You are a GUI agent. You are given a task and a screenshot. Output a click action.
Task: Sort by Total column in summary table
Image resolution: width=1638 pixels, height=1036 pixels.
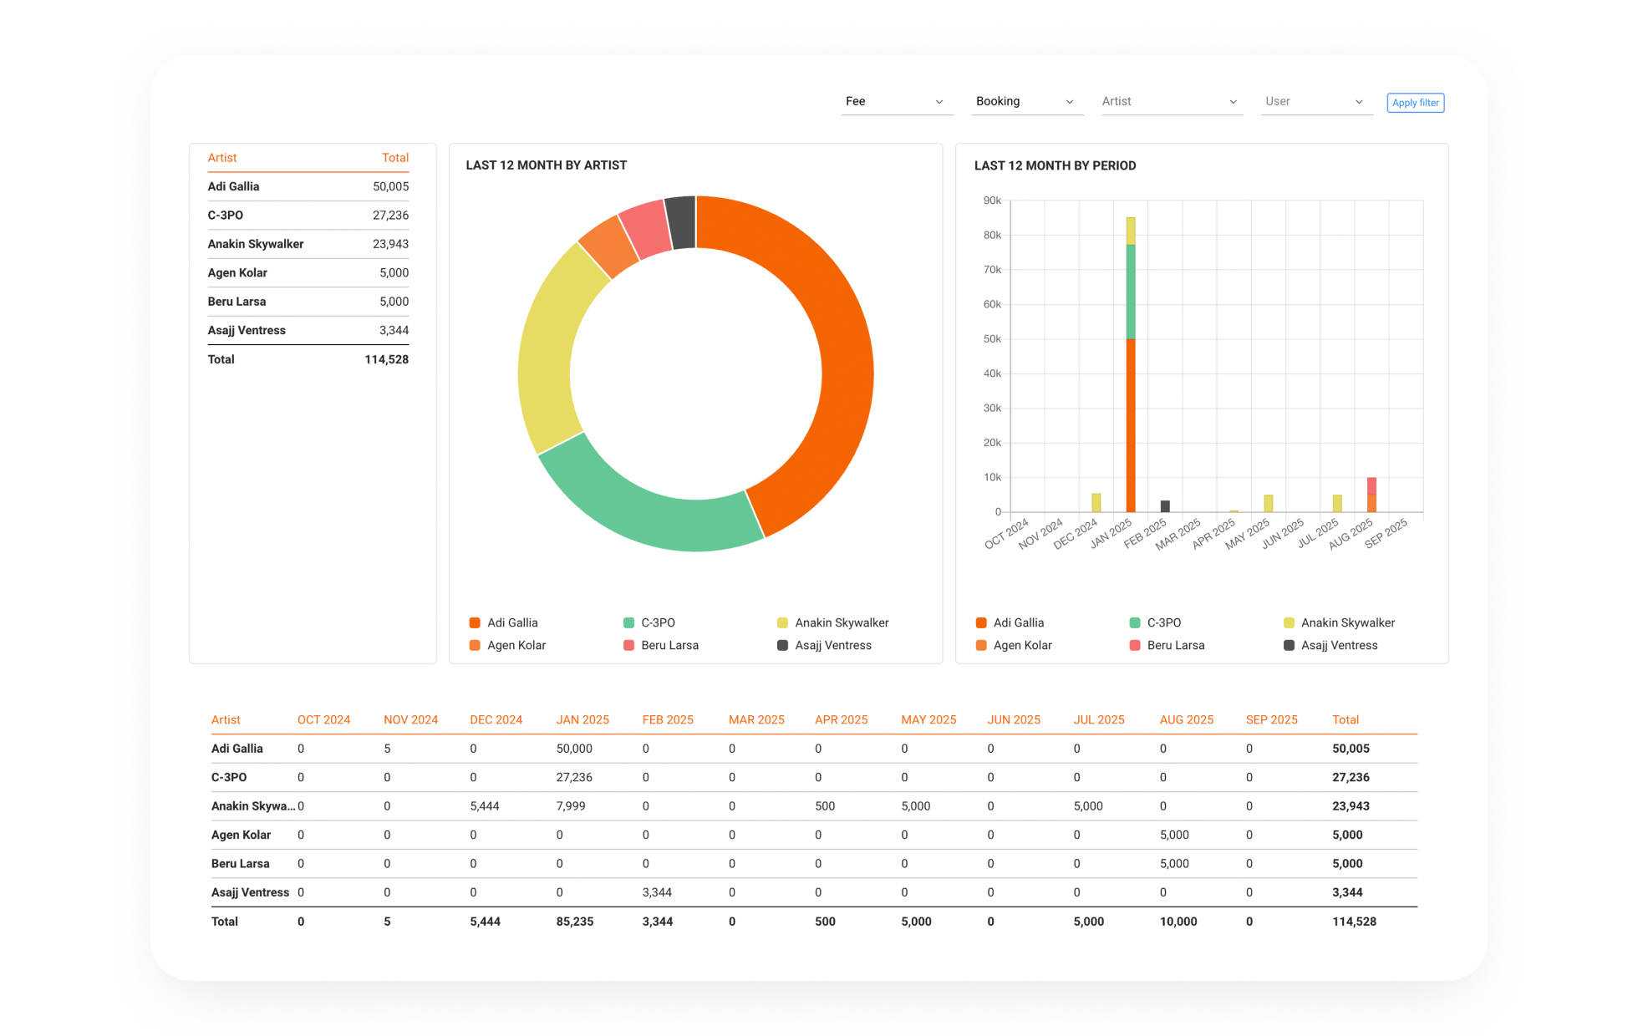click(394, 158)
